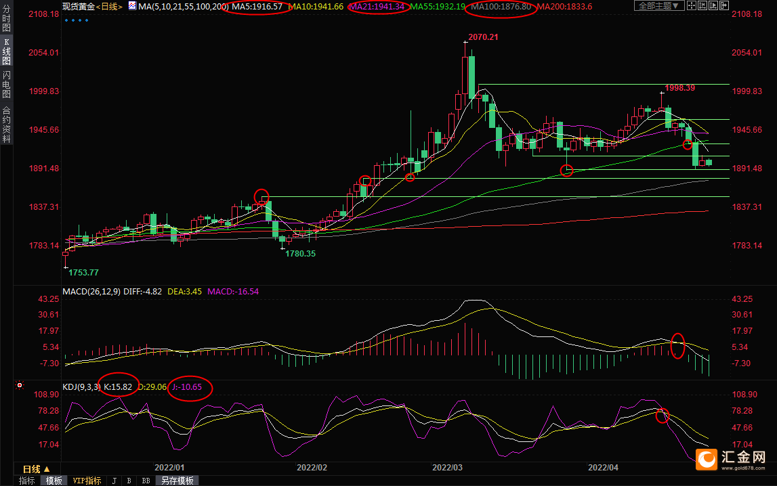Toggle the BB indicator button

coord(146,481)
